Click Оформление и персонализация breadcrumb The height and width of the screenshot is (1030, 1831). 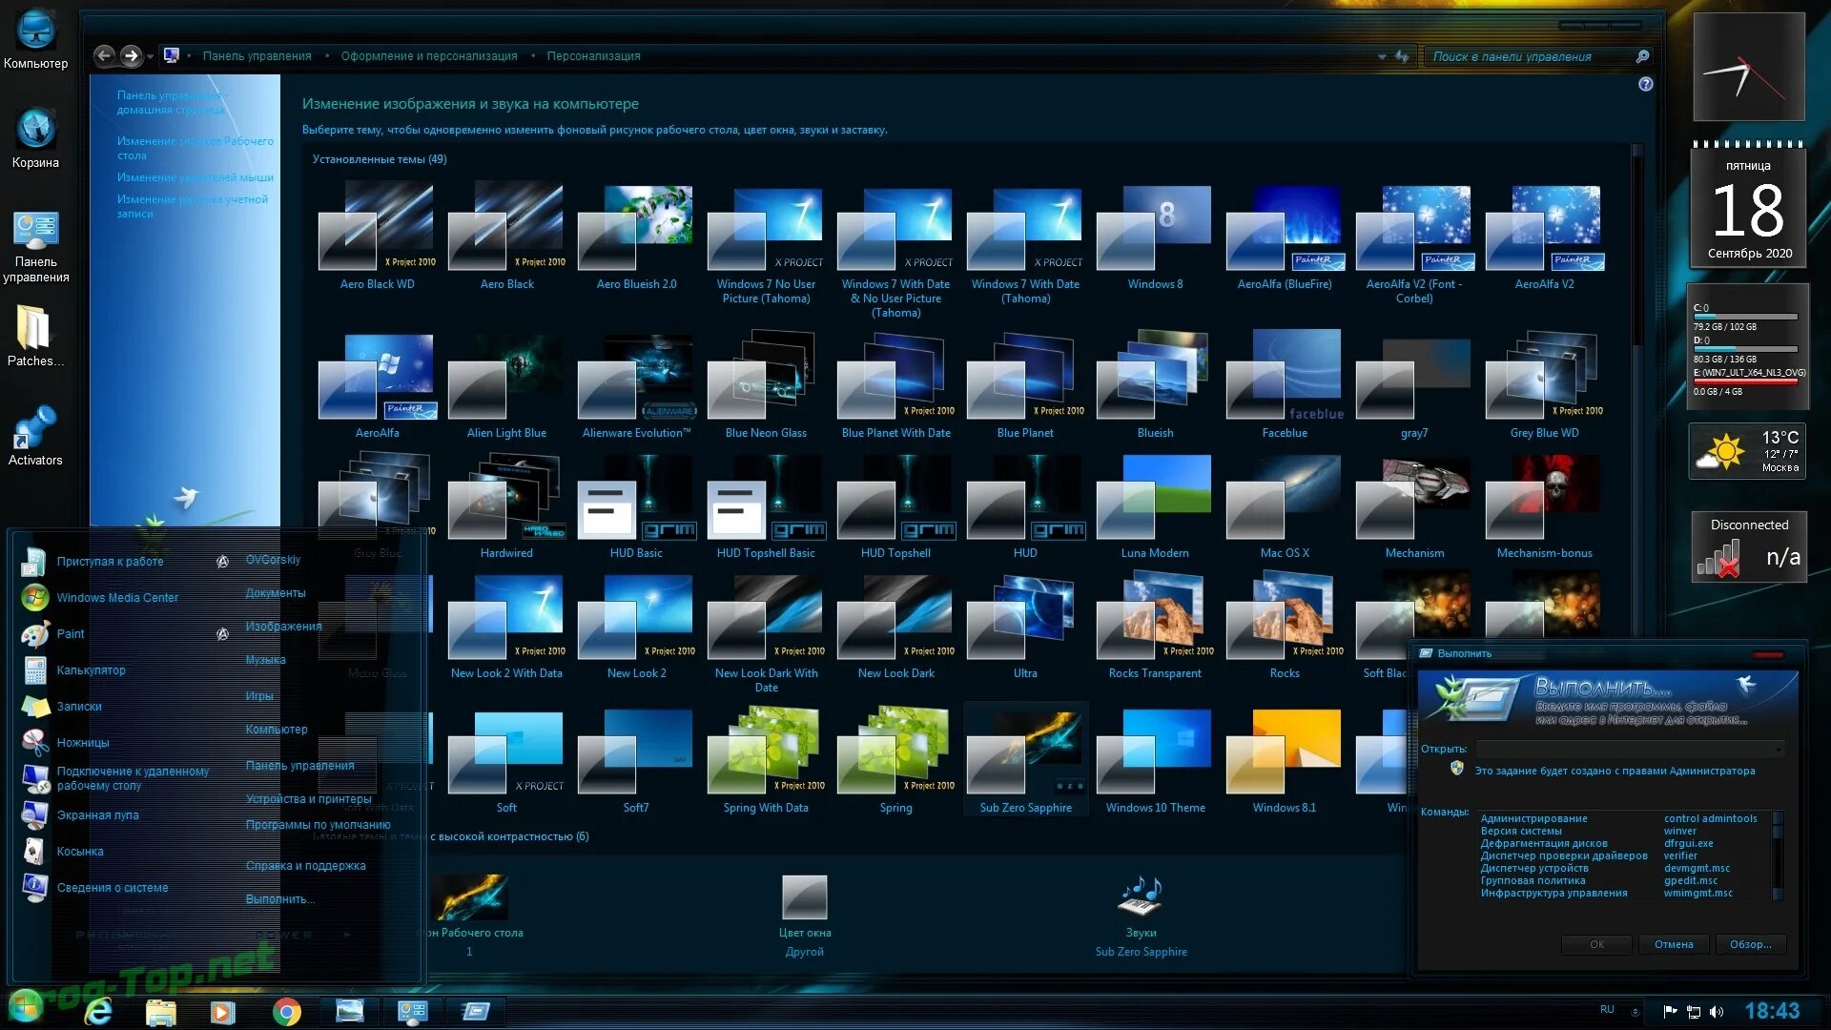[x=429, y=56]
